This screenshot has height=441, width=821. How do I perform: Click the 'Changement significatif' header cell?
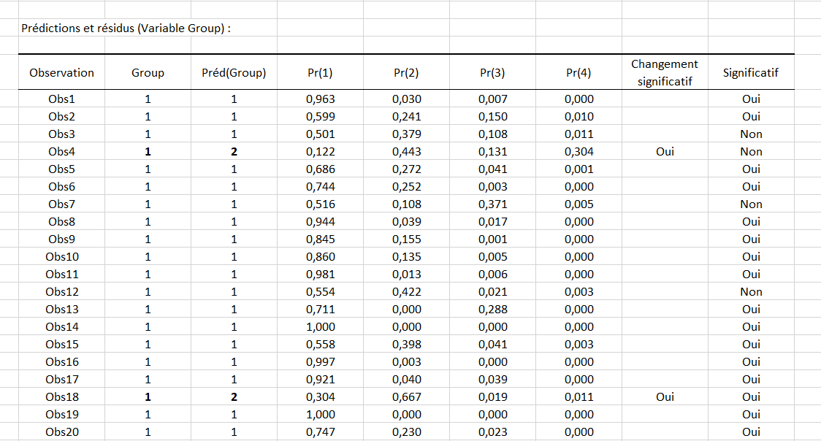coord(664,73)
